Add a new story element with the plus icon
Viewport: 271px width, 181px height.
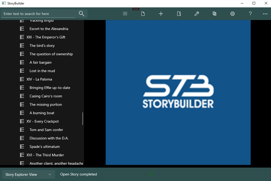pyautogui.click(x=161, y=13)
